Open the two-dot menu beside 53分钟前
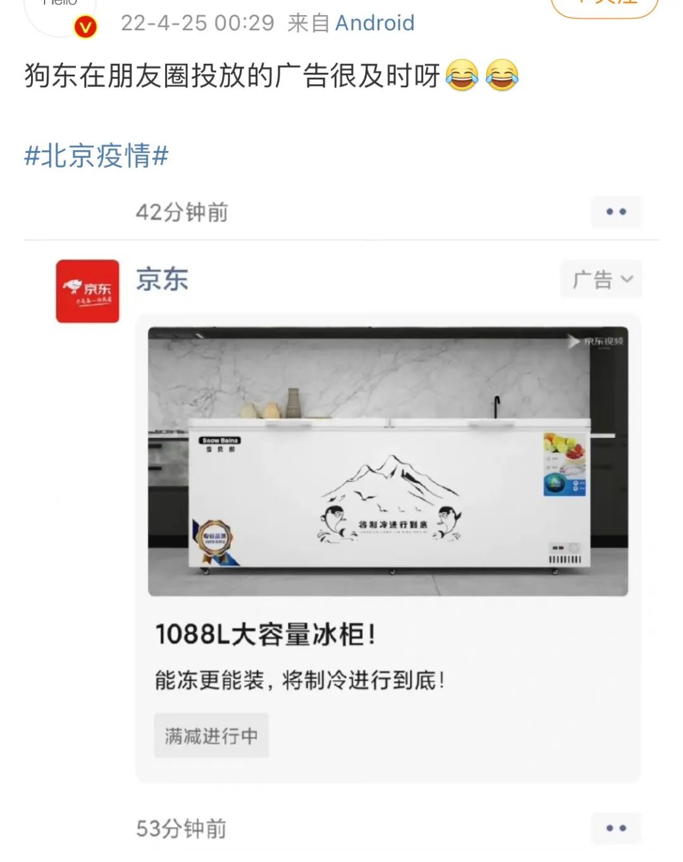683x862 pixels. [616, 828]
